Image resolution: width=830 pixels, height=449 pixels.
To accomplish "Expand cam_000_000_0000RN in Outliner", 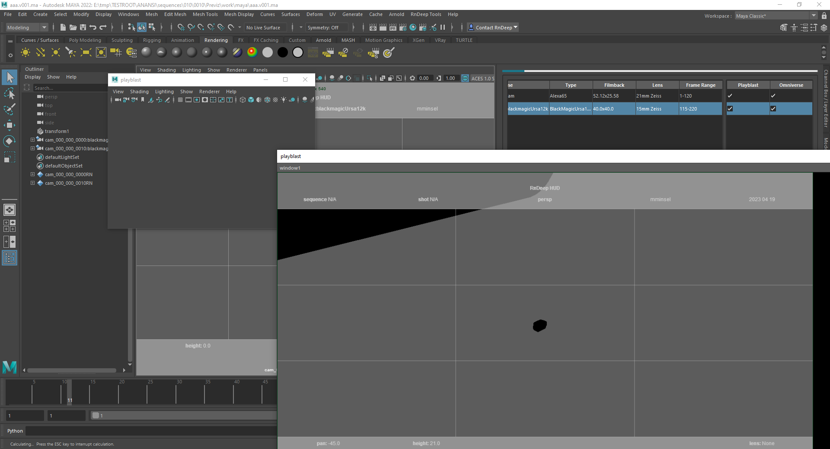I will point(32,174).
